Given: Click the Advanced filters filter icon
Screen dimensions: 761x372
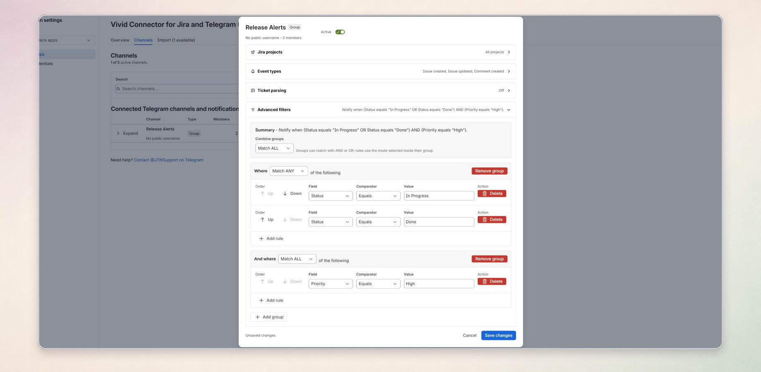Looking at the screenshot, I should tap(253, 110).
